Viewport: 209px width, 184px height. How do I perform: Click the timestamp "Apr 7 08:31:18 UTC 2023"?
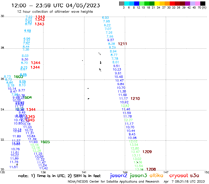(184, 181)
